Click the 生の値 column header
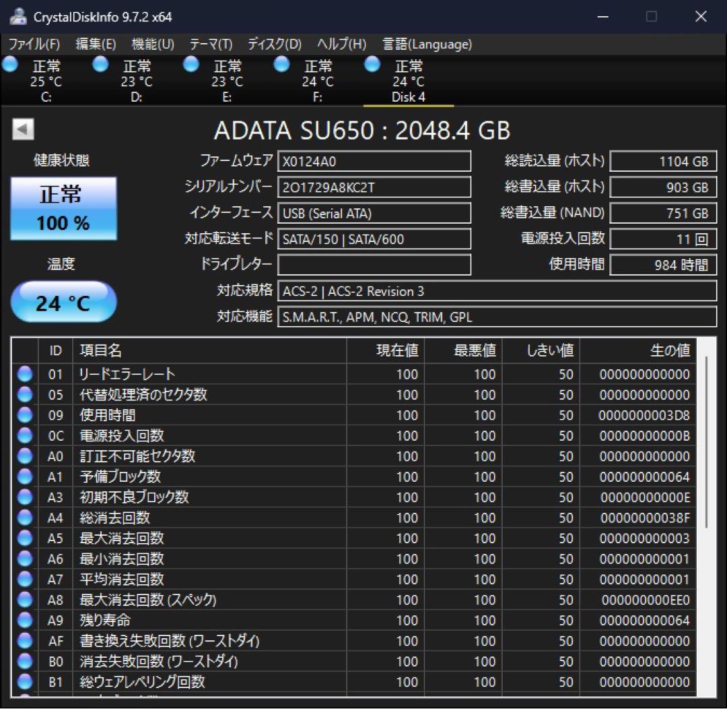 coord(638,350)
